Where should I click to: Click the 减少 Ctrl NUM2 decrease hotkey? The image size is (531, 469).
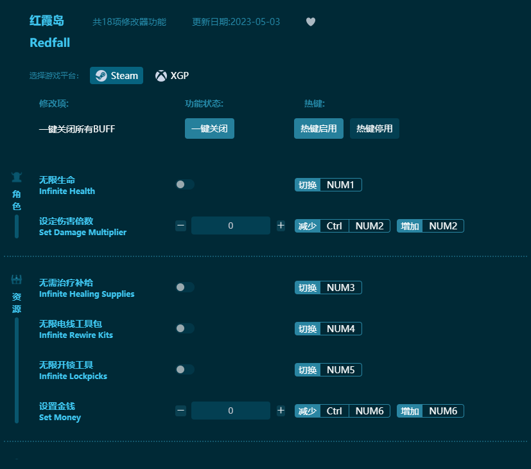coord(341,226)
